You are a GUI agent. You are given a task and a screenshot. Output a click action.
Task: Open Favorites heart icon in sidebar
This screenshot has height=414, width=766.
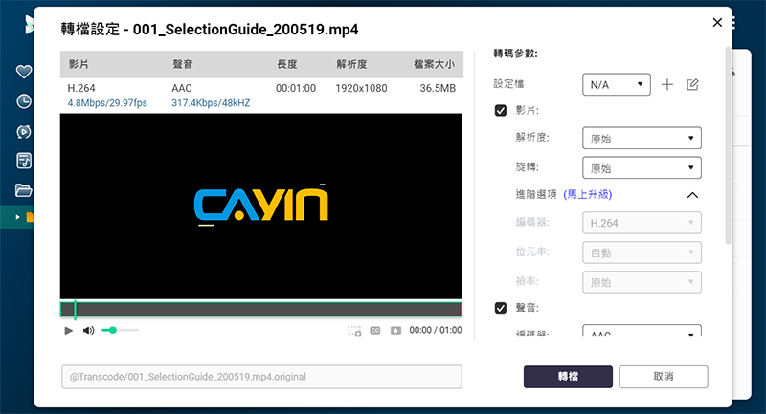tap(23, 72)
